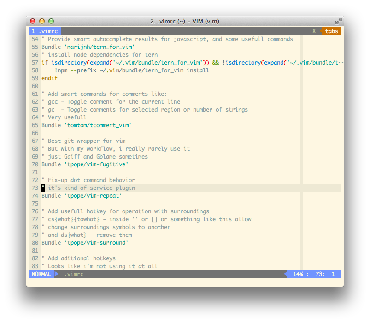
Task: Click the !npm --prefix command line
Action: 132,70
